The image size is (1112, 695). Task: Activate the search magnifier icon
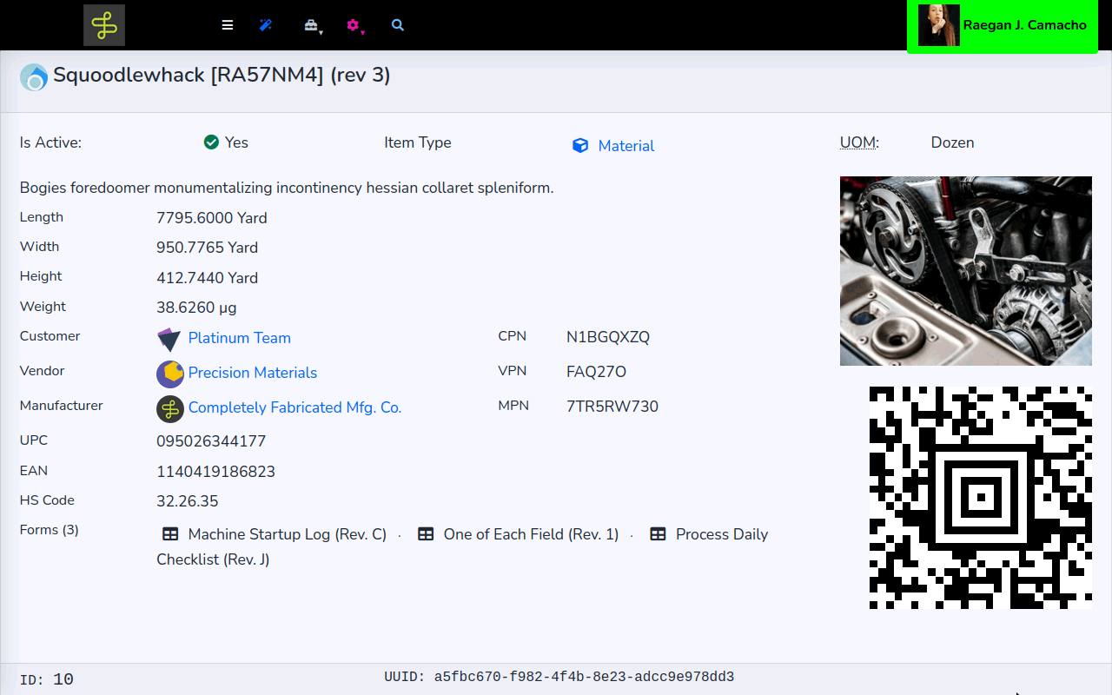[x=397, y=25]
